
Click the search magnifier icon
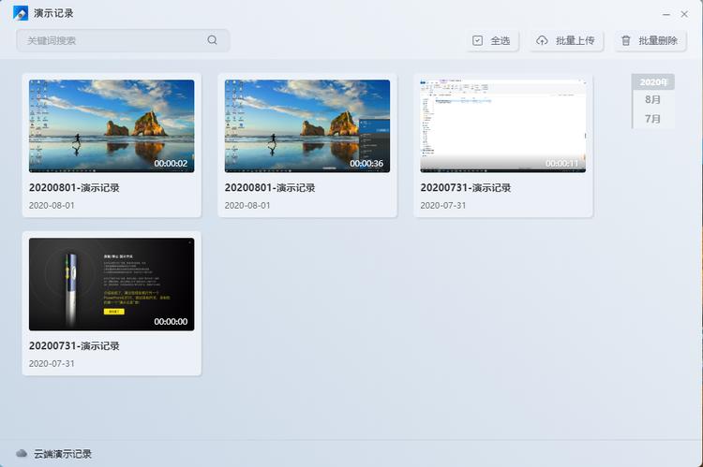pos(212,40)
